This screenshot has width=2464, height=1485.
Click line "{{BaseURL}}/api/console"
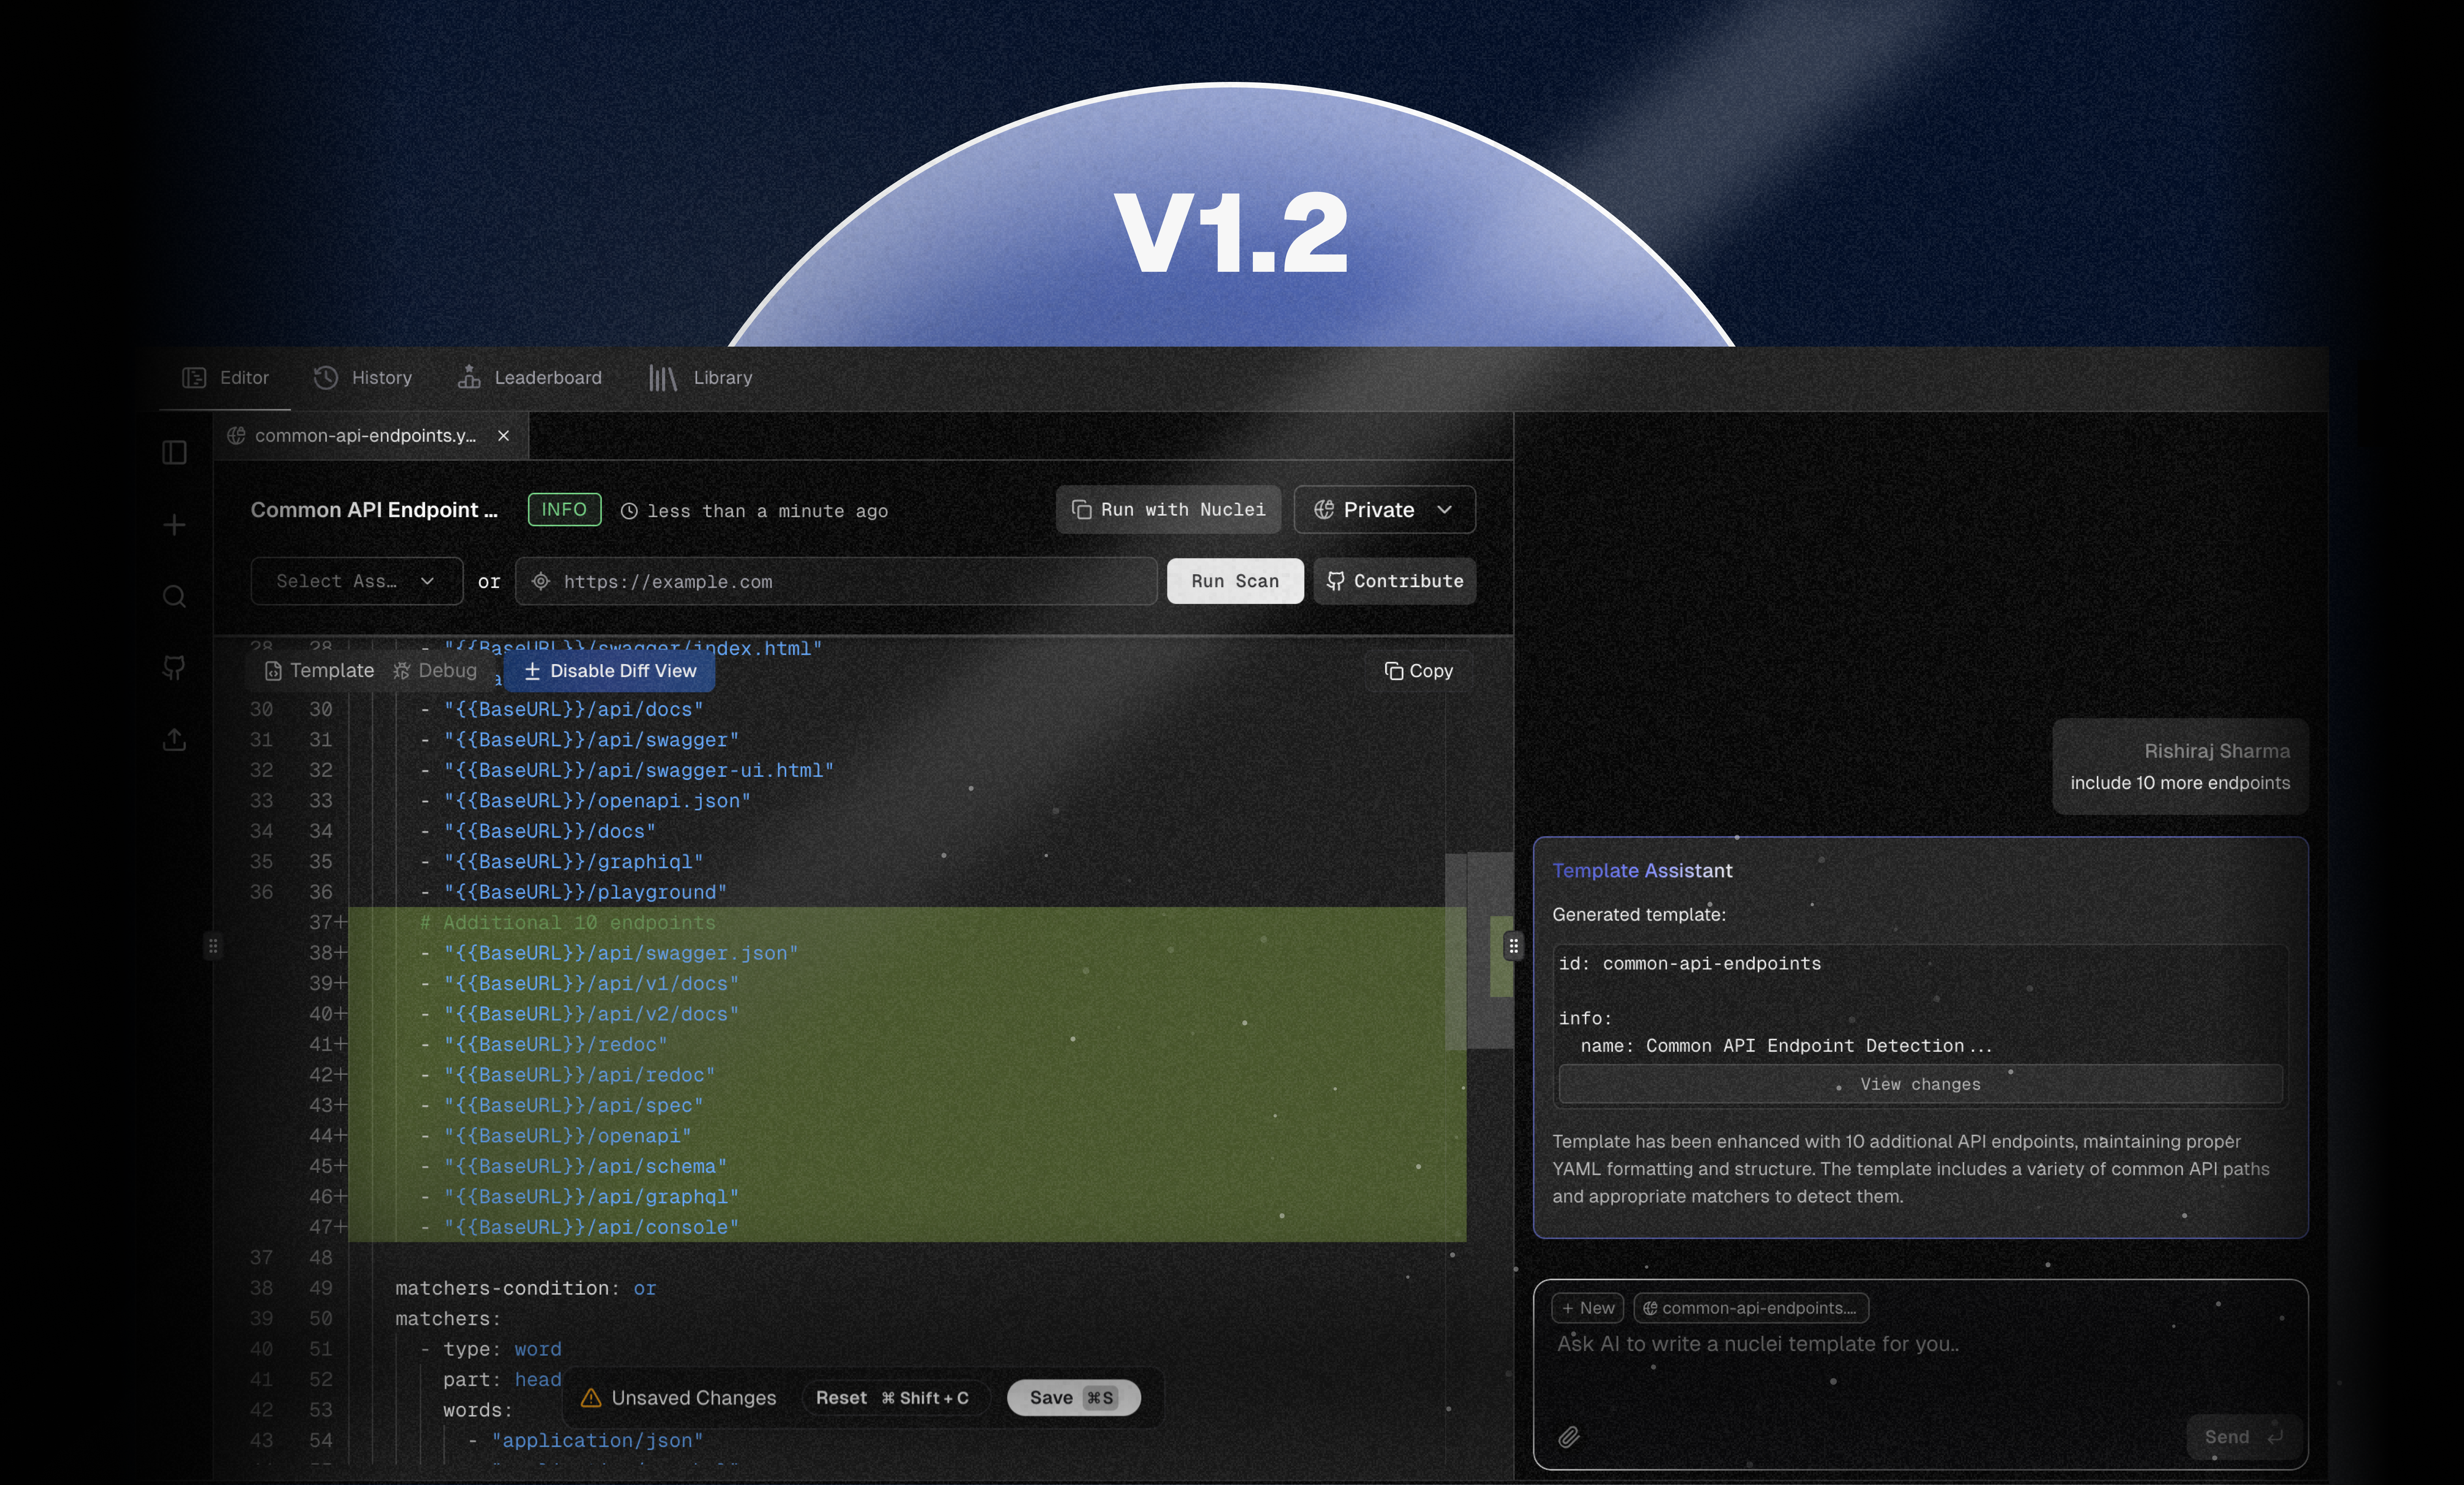click(x=591, y=1227)
